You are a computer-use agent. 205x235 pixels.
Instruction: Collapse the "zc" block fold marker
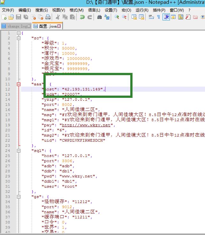coord(19,38)
